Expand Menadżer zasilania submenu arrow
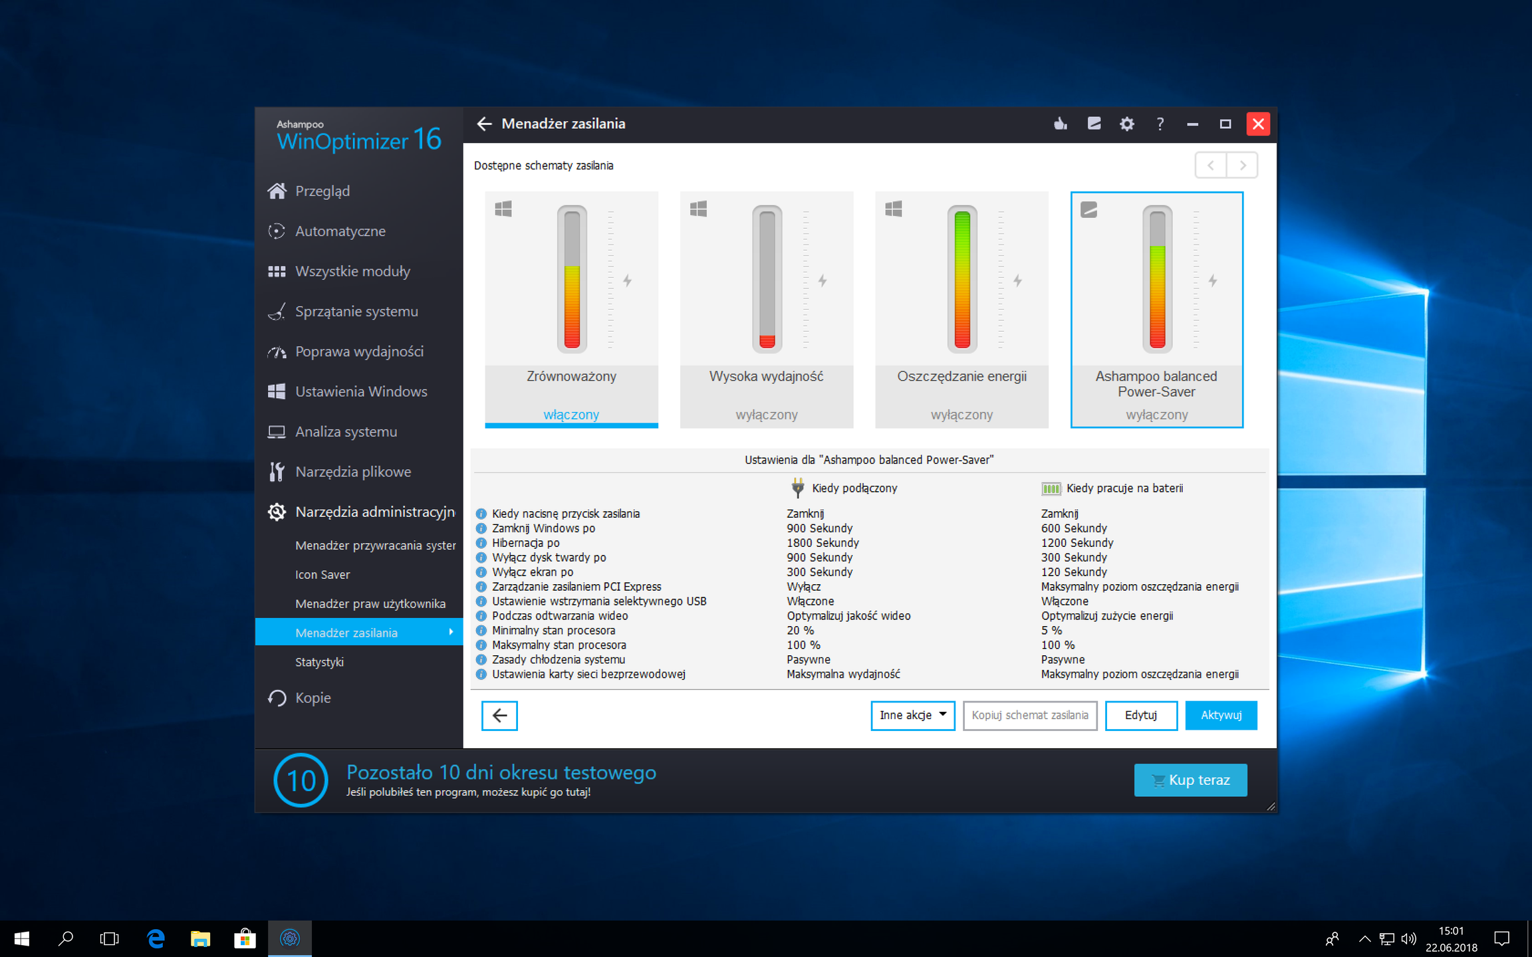 451,632
